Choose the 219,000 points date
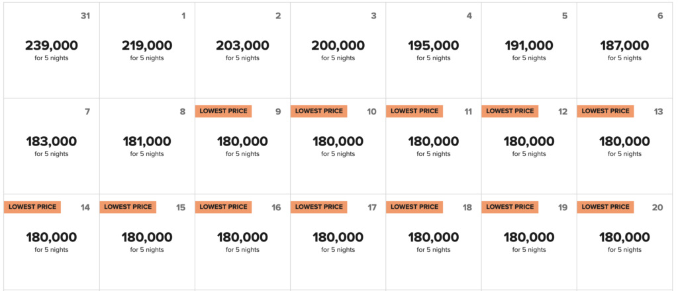 coord(147,46)
